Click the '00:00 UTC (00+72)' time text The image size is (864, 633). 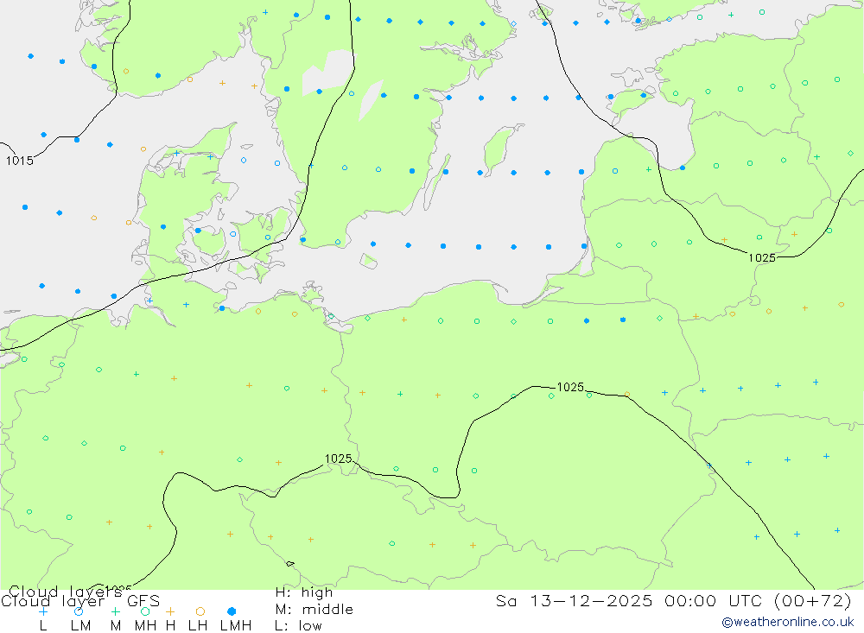(759, 601)
